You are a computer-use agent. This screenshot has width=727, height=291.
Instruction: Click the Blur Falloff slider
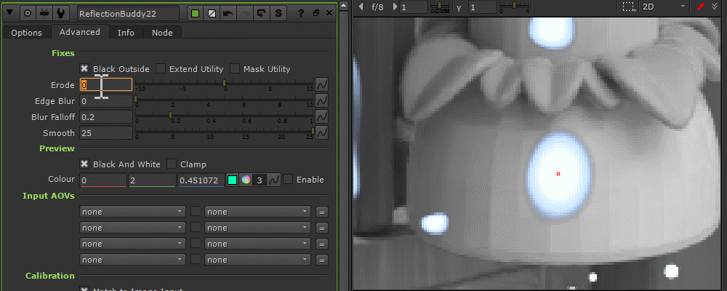(x=225, y=116)
